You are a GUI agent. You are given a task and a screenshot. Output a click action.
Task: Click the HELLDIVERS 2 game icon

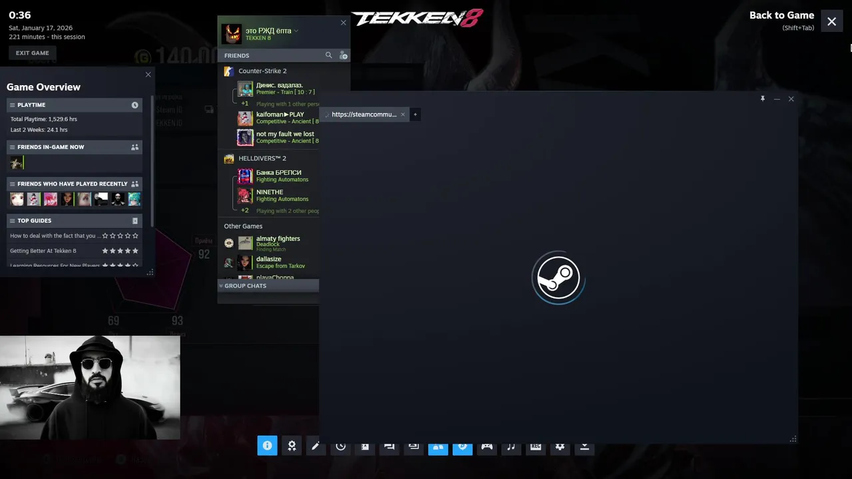(229, 158)
